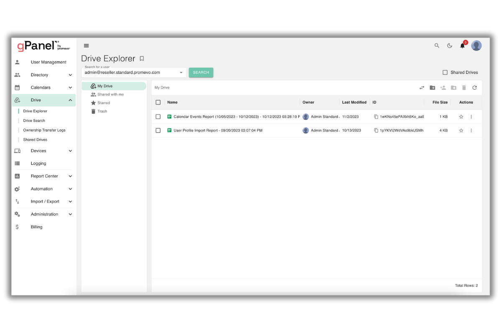Open the hamburger menu icon
This screenshot has width=501, height=333.
pyautogui.click(x=86, y=45)
